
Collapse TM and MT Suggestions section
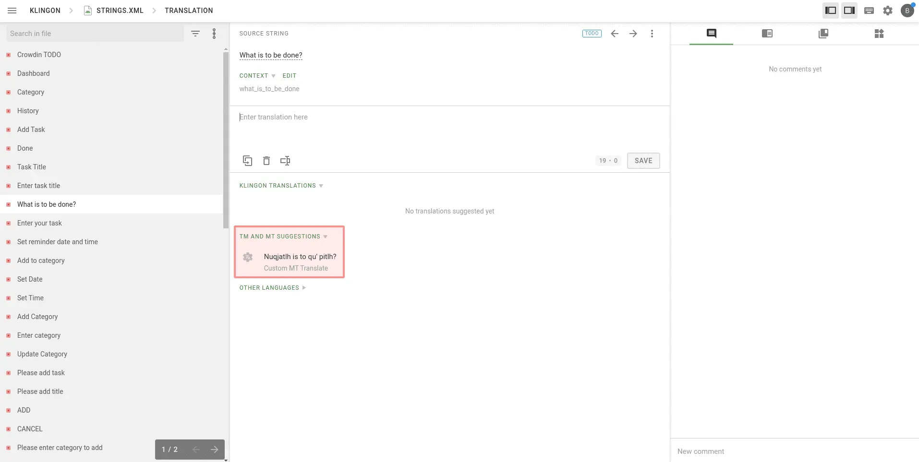coord(325,236)
